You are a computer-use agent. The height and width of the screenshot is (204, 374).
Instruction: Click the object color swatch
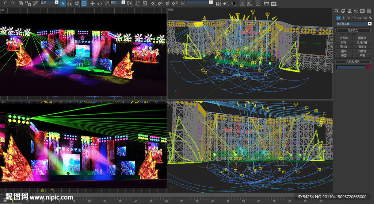coord(368,67)
